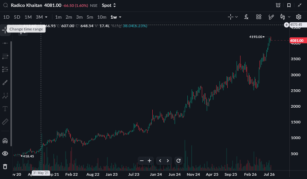Viewport: 307px width, 179px height.
Task: Move chart left with back arrow
Action: [x=160, y=161]
